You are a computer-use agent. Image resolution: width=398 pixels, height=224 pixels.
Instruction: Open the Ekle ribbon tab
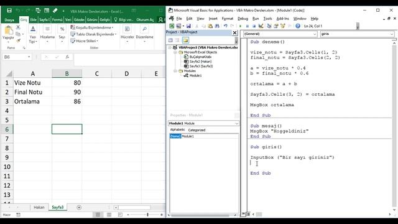(x=33, y=19)
